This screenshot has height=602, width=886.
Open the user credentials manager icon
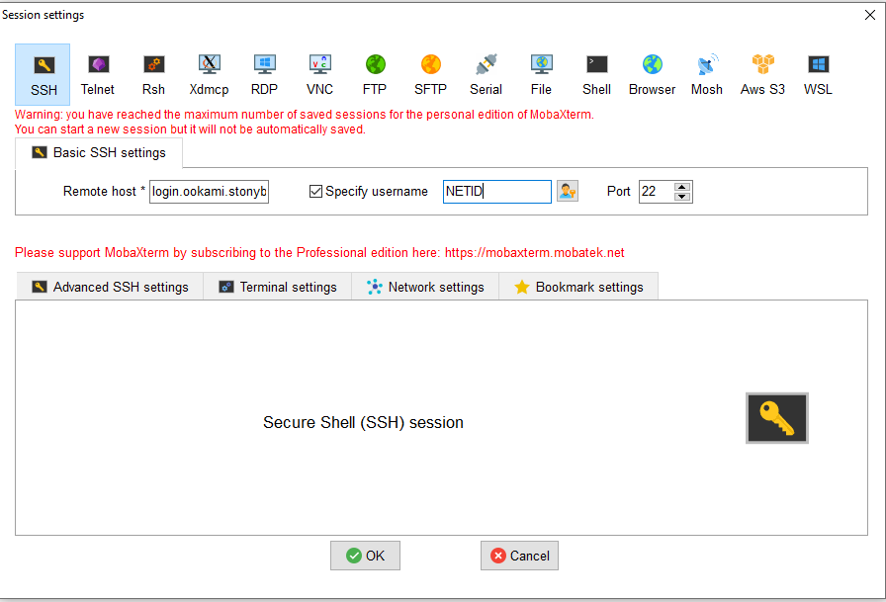(568, 192)
